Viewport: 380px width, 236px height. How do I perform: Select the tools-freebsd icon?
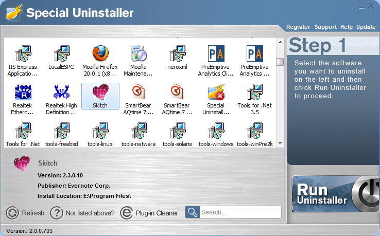(x=62, y=131)
